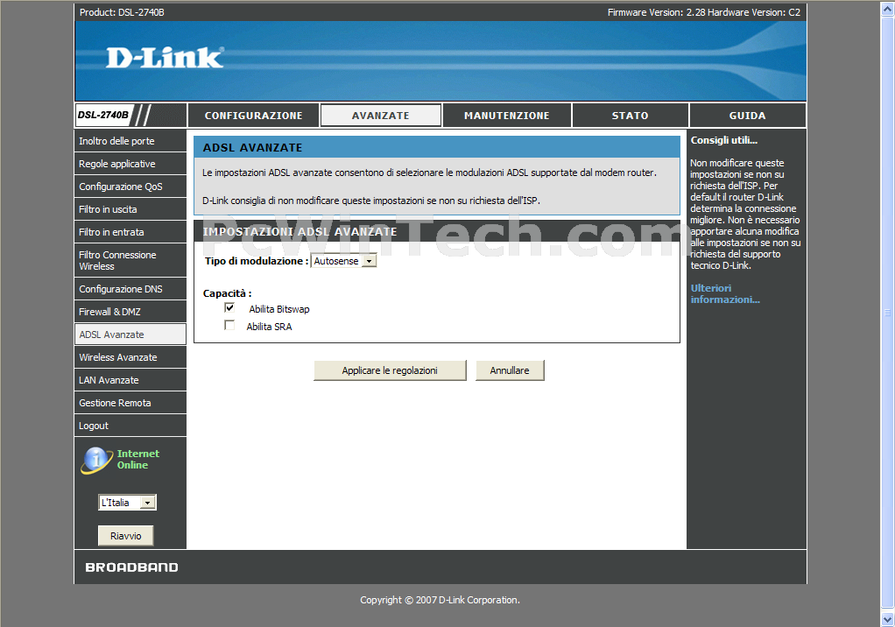The width and height of the screenshot is (895, 627).
Task: Click the D-Link logo in the banner
Action: (165, 58)
